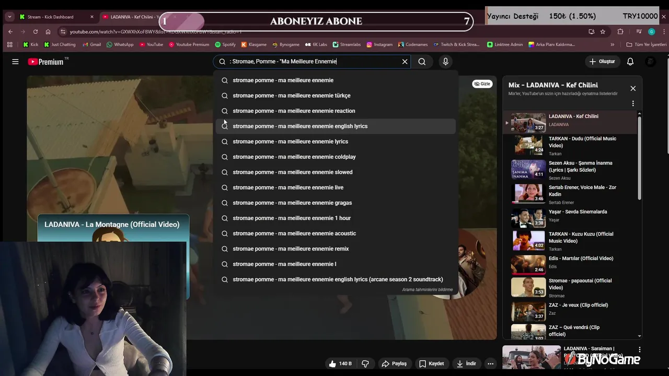Go back in the browser

pos(10,31)
